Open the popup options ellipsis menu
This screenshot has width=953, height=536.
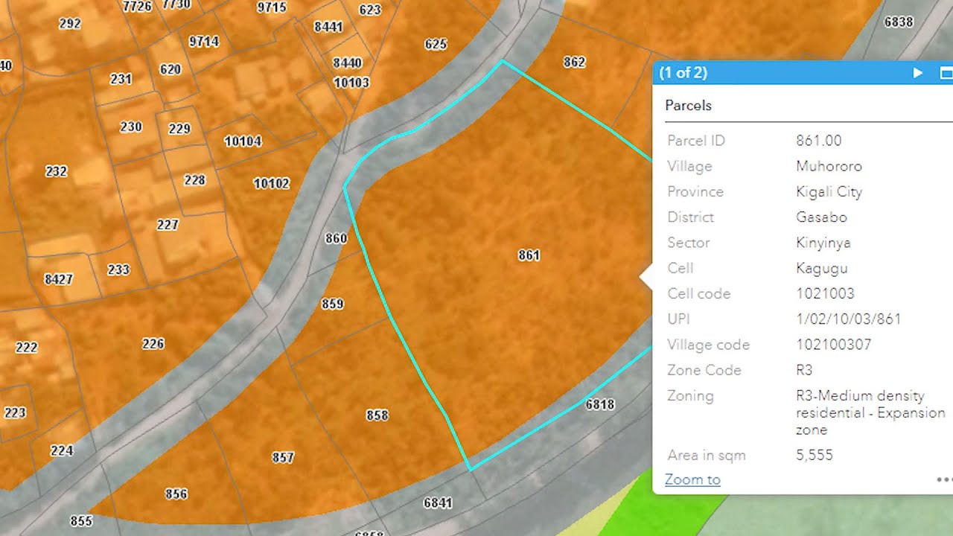(944, 480)
